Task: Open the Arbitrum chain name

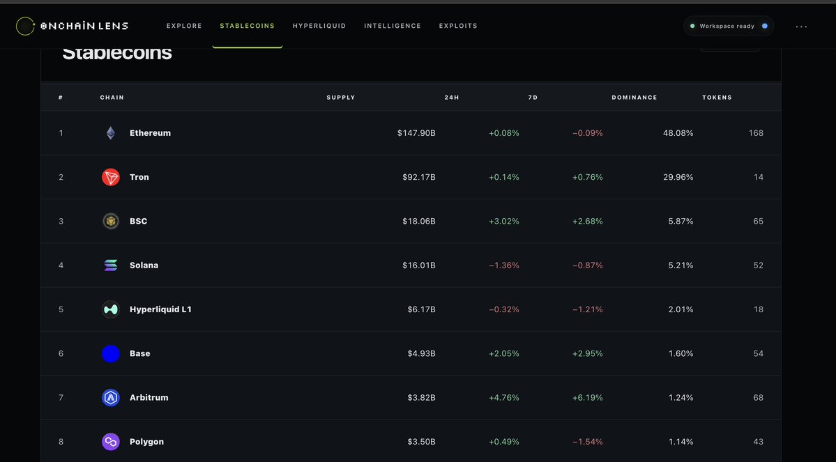Action: click(149, 397)
